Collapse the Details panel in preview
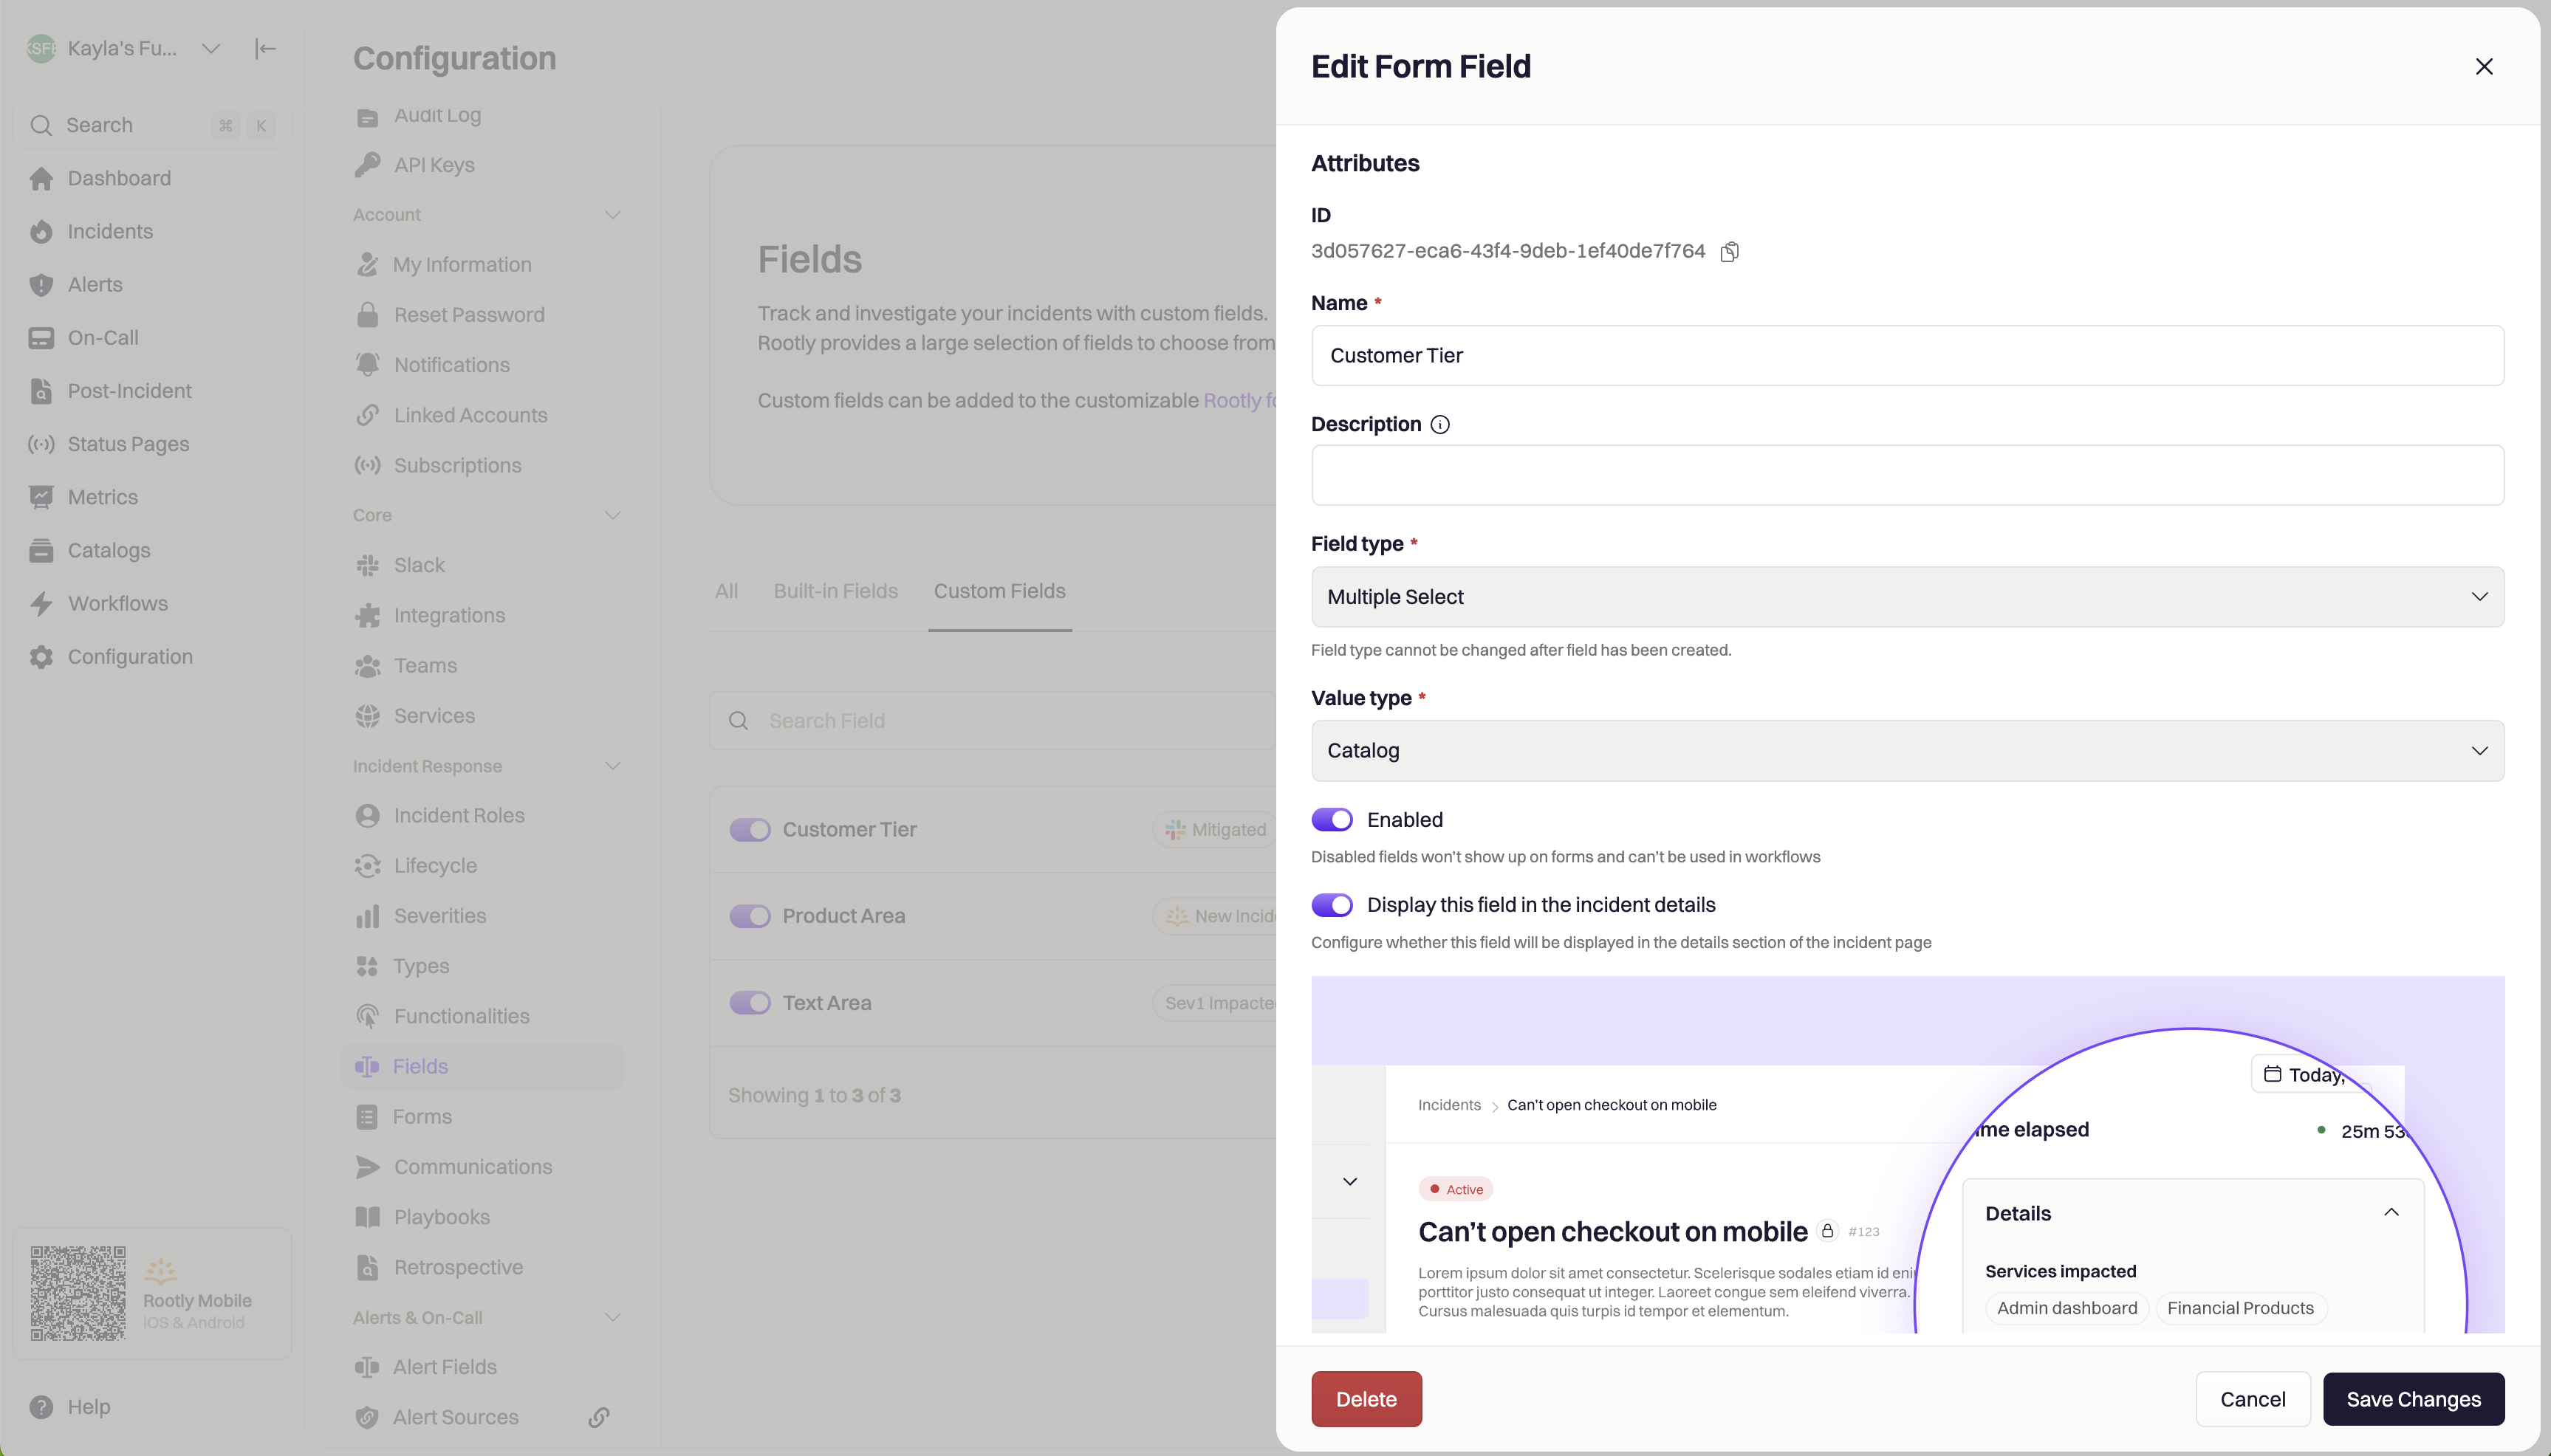The height and width of the screenshot is (1456, 2551). (x=2391, y=1213)
